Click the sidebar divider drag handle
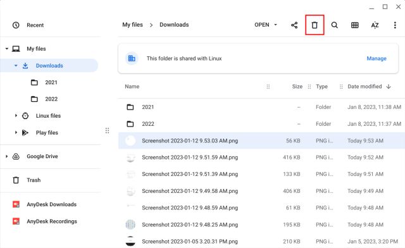This screenshot has height=248, width=405. pos(107,130)
